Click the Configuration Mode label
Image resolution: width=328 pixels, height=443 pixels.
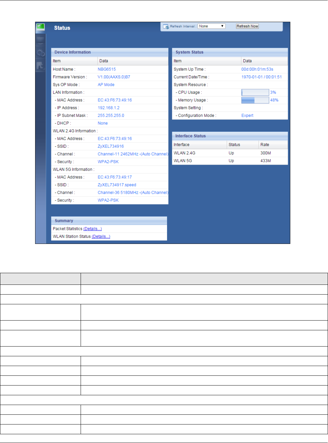tap(196, 116)
